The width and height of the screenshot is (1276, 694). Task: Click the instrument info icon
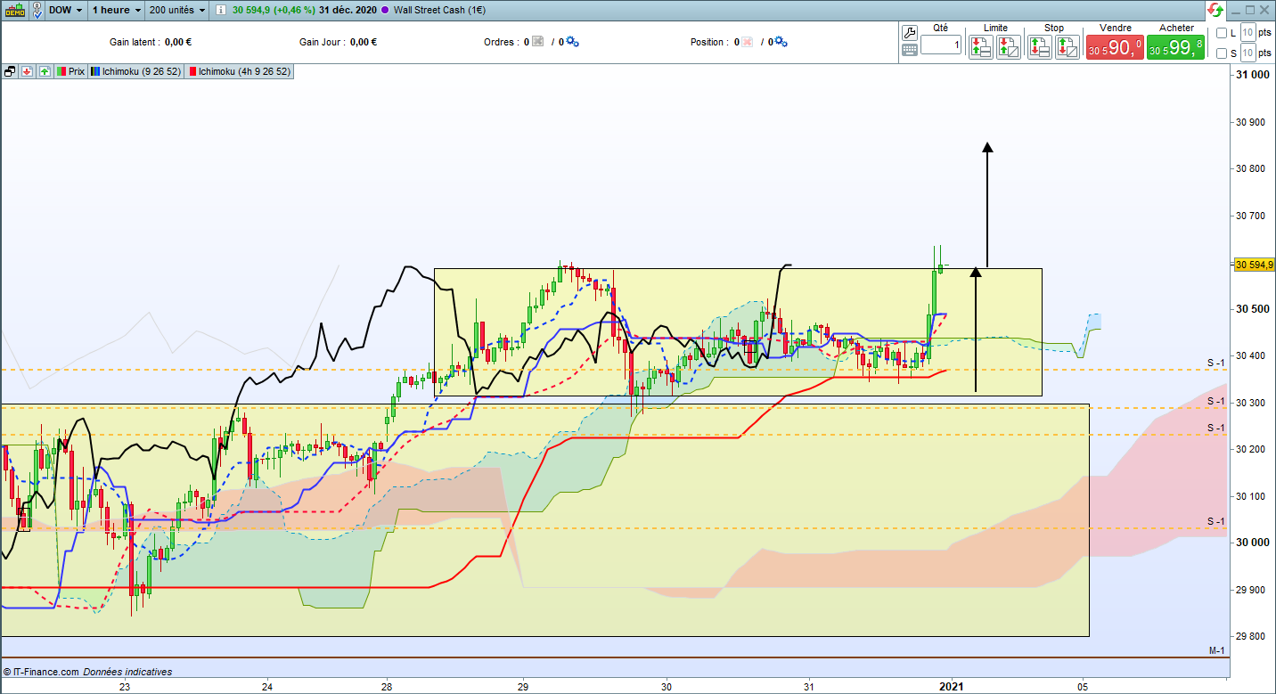221,10
